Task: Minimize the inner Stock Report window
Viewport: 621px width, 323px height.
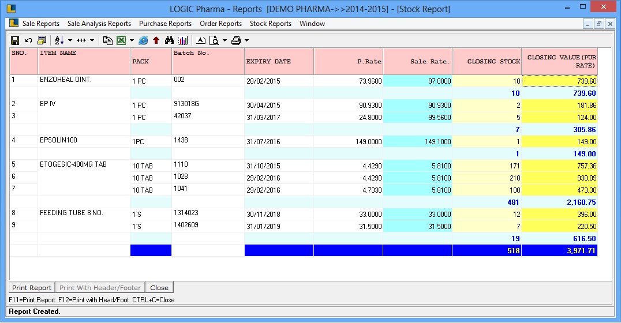Action: pyautogui.click(x=588, y=24)
